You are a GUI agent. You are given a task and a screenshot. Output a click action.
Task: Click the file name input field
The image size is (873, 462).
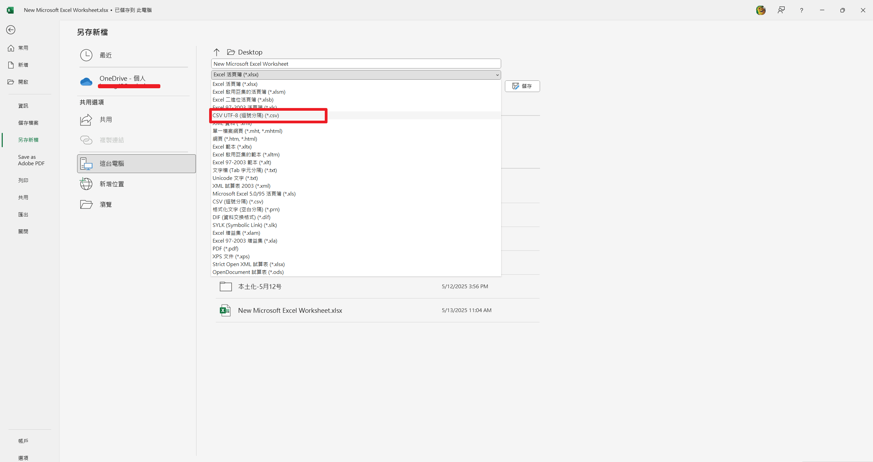tap(356, 64)
